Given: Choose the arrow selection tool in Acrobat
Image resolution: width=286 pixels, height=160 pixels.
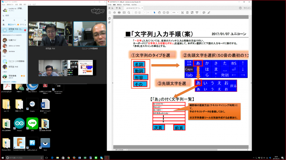Looking at the screenshot, I should click(x=154, y=13).
